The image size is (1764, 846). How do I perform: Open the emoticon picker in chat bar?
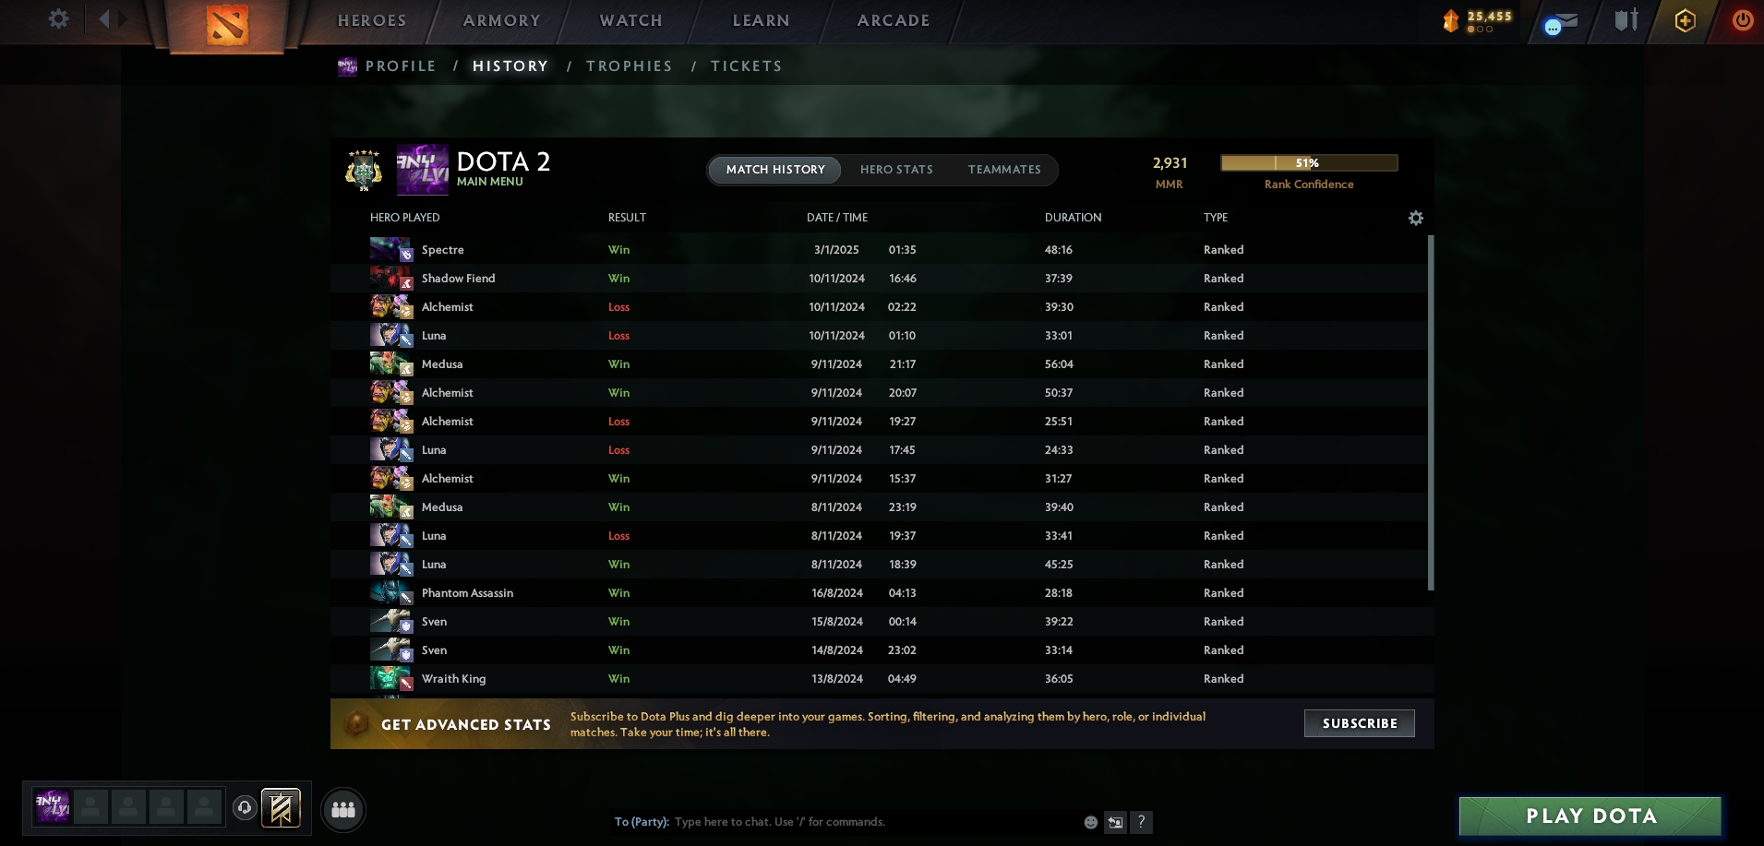pyautogui.click(x=1090, y=822)
